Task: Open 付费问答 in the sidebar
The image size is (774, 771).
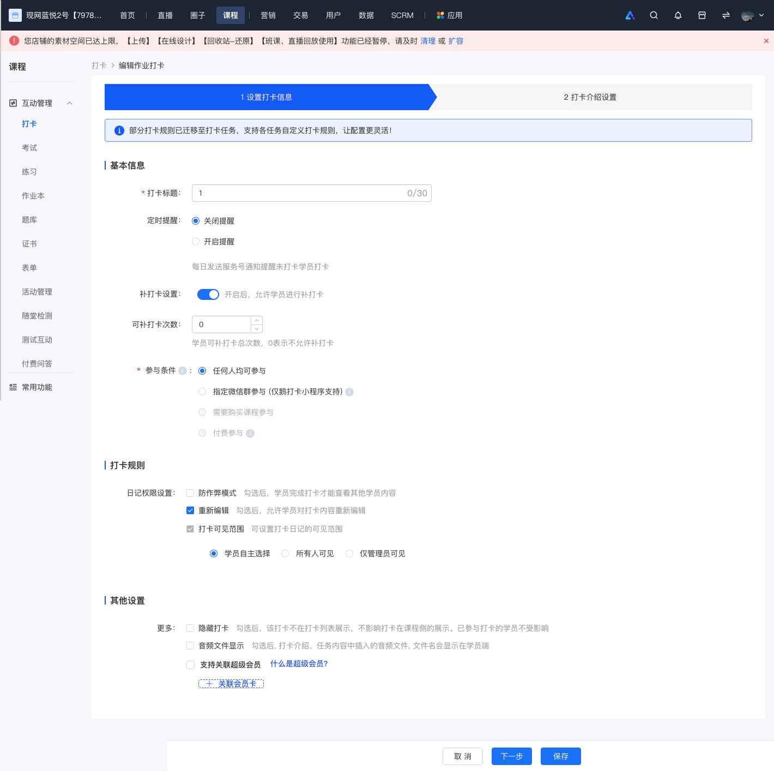Action: [37, 364]
